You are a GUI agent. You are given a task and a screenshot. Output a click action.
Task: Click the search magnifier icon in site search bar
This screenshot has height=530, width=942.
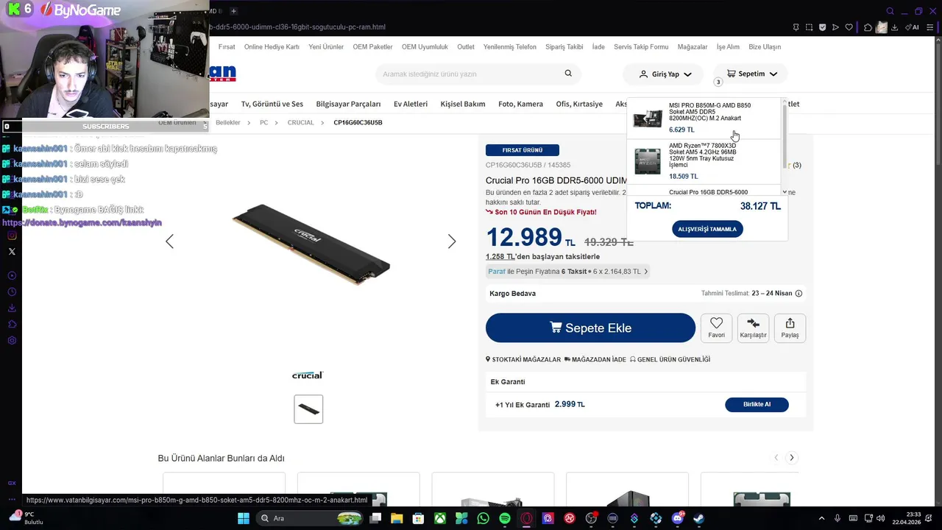(568, 74)
